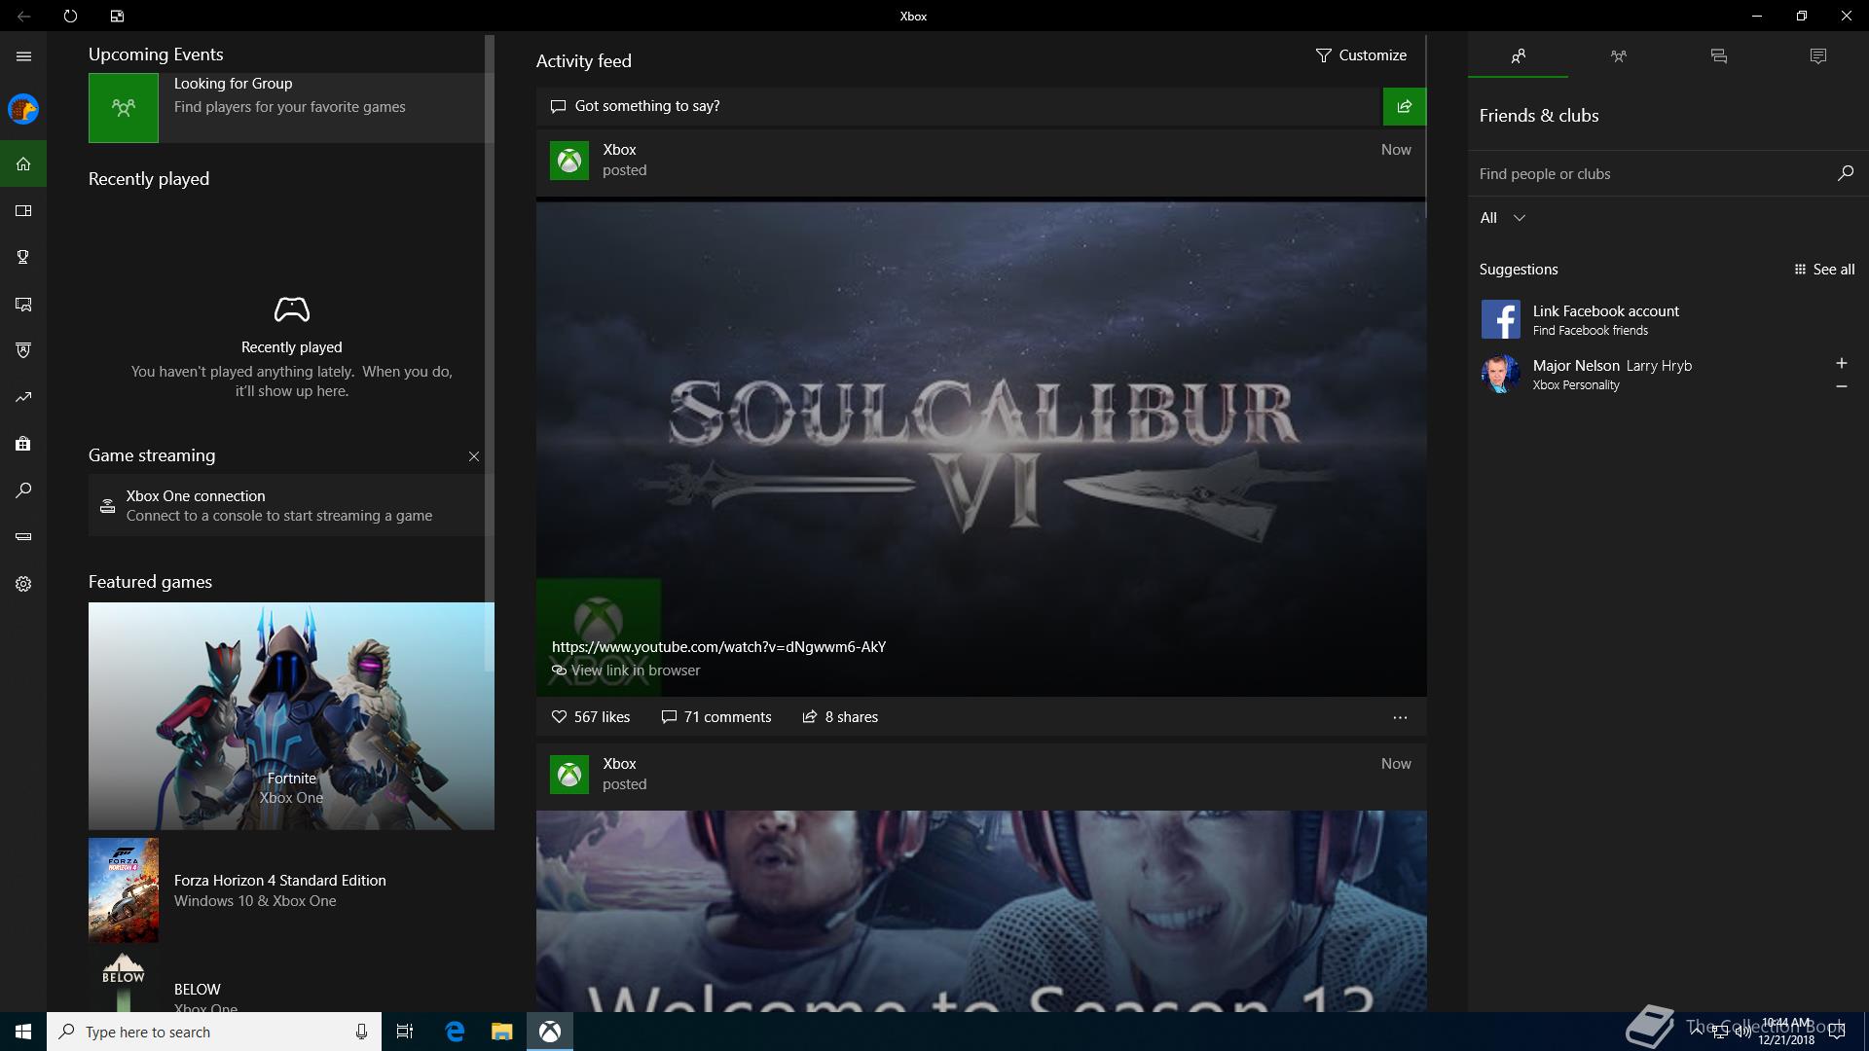
Task: Open Captures icon in the sidebar
Action: 23,304
